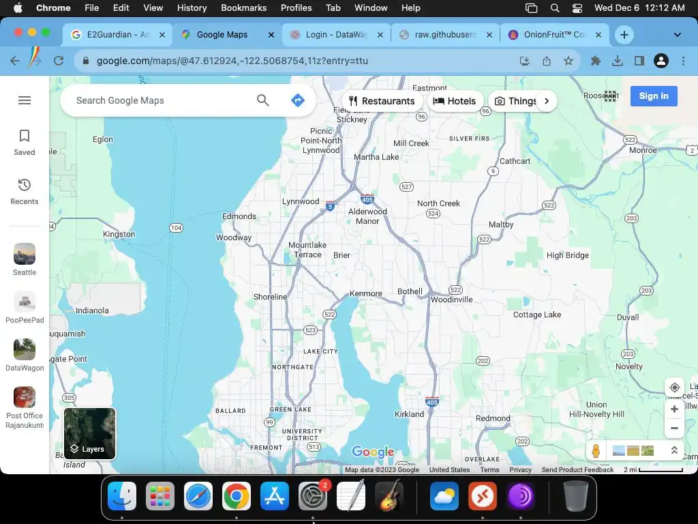Open the History menu
The width and height of the screenshot is (698, 524).
pyautogui.click(x=192, y=8)
